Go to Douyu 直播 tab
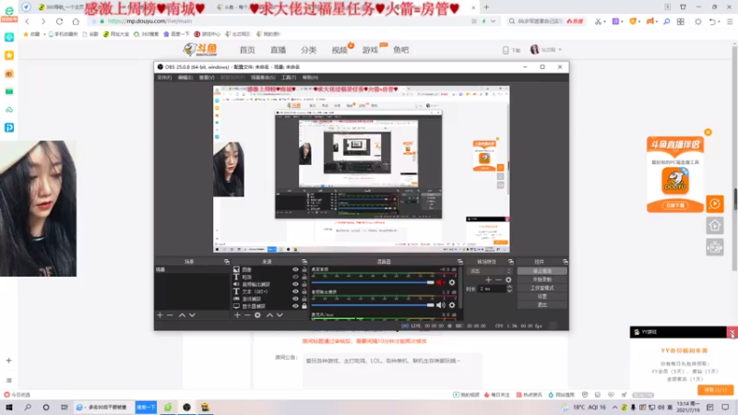This screenshot has width=738, height=415. click(x=279, y=50)
